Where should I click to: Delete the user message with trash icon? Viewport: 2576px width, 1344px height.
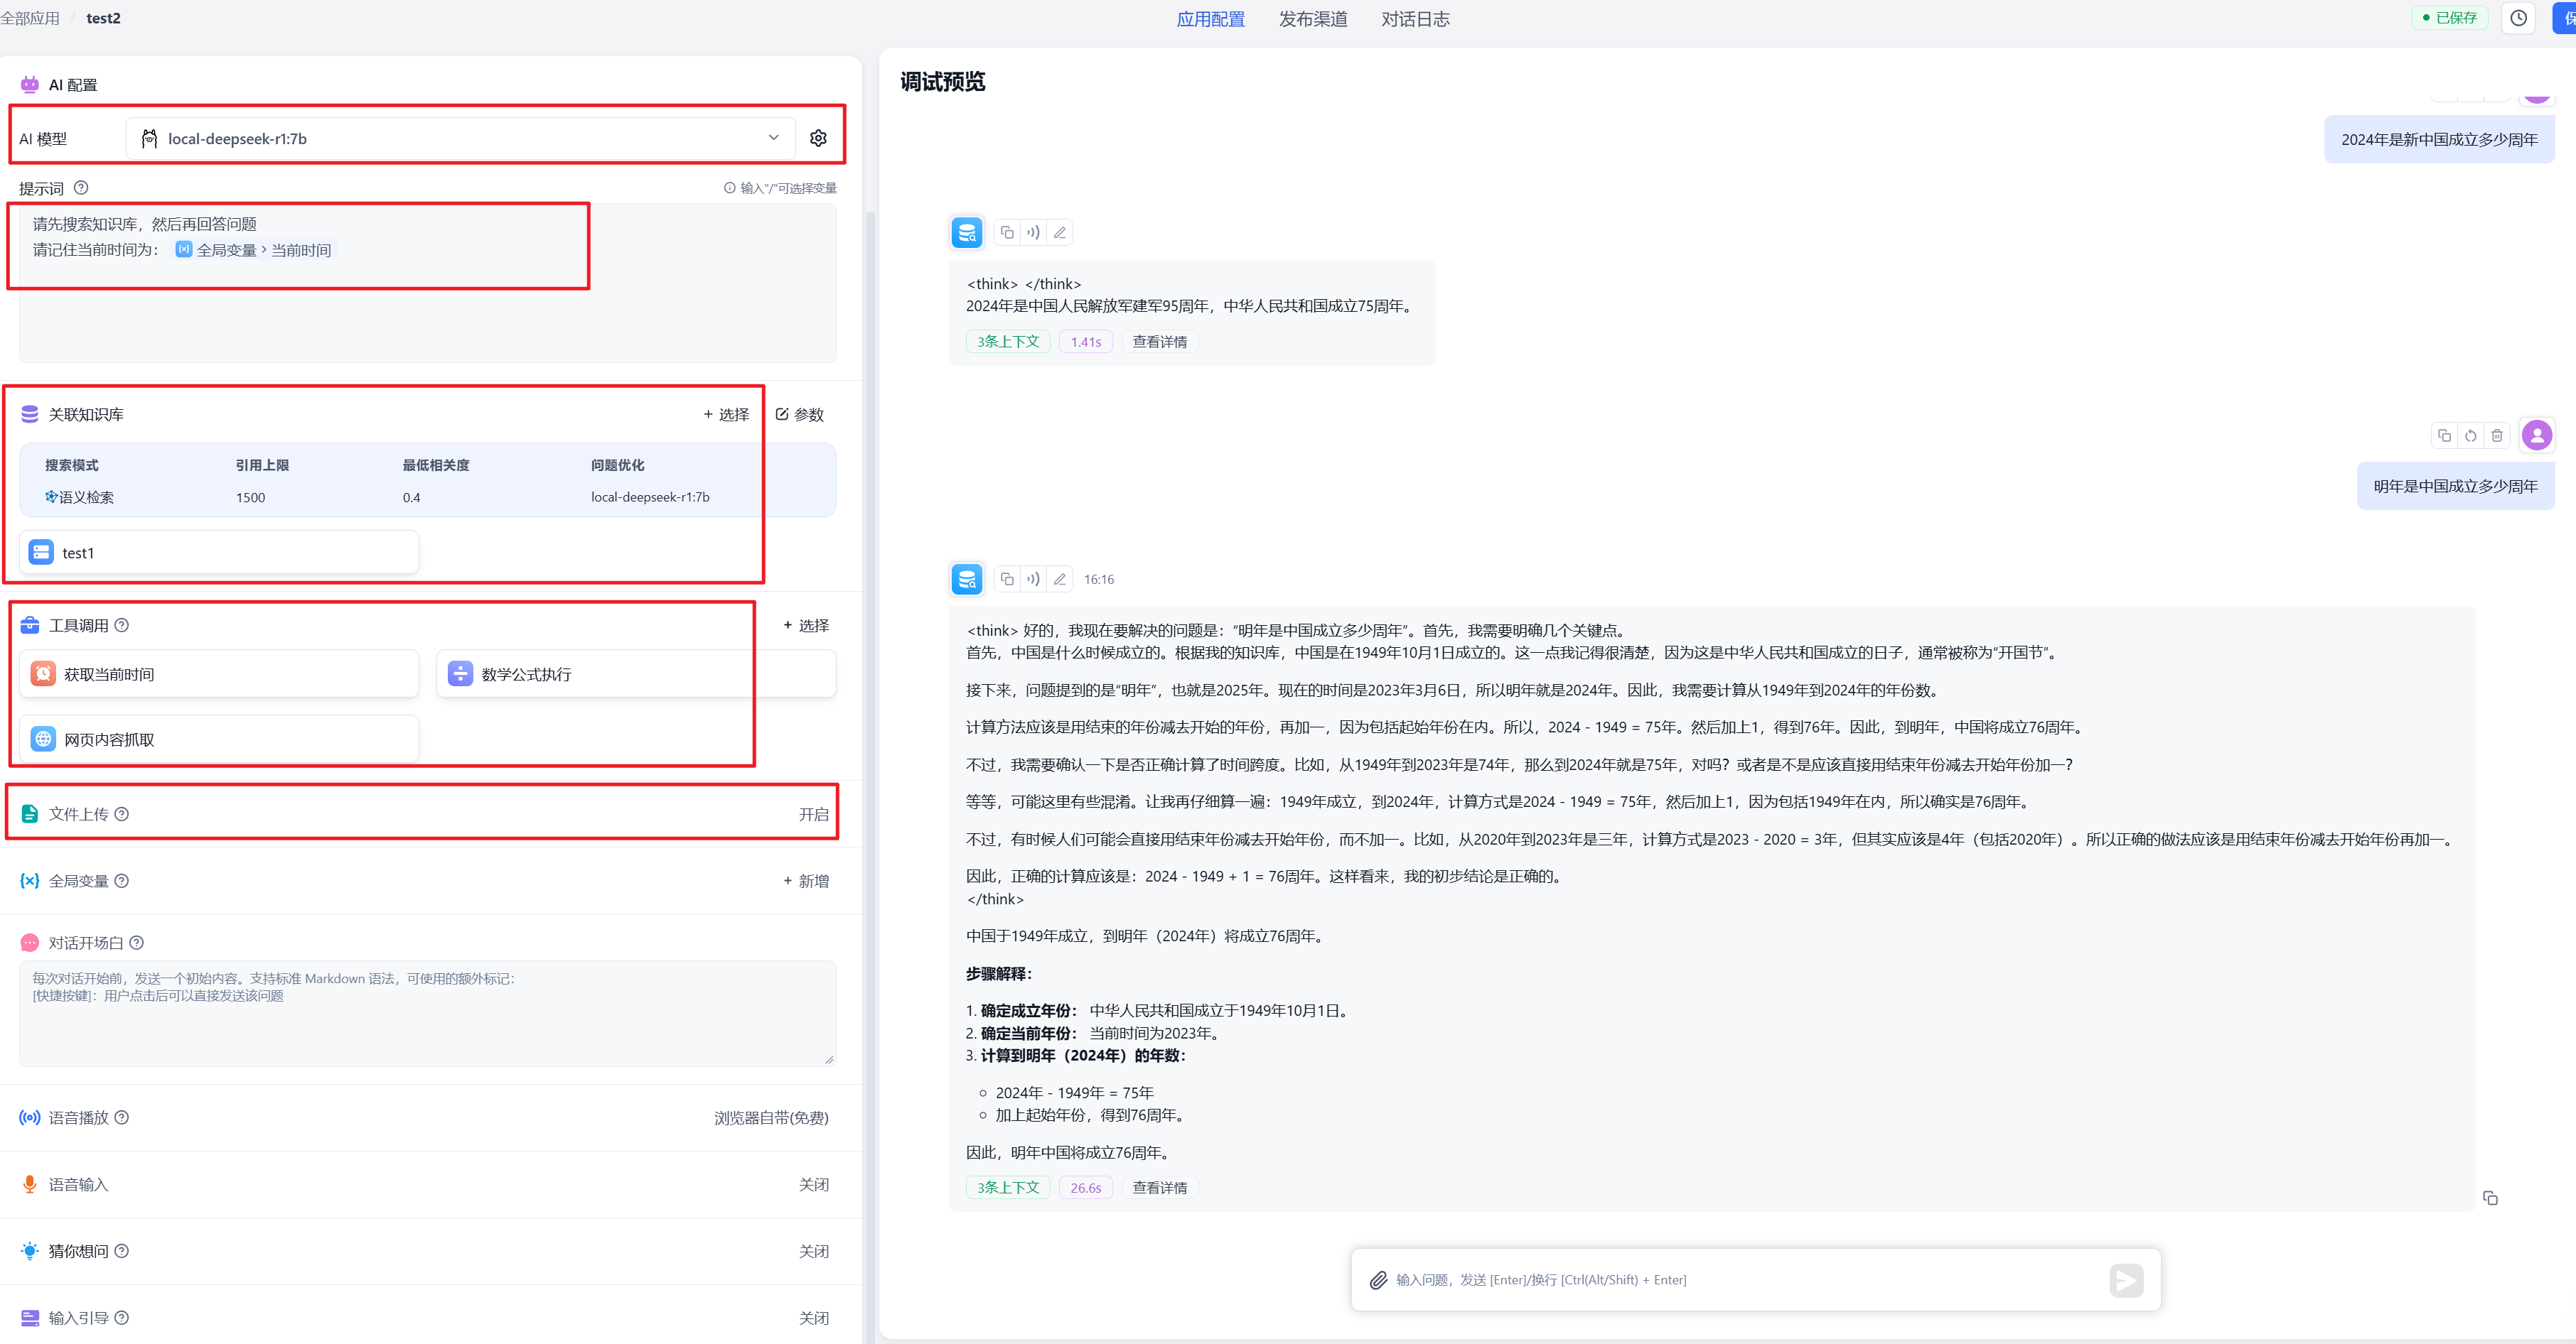point(2497,435)
